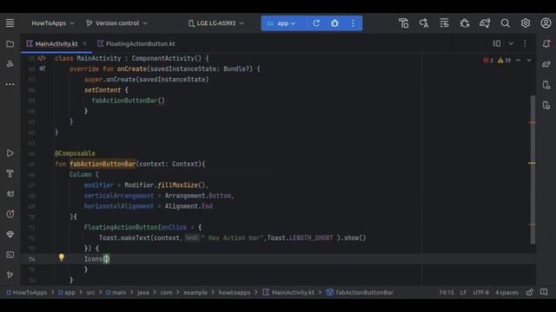This screenshot has height=312, width=556.
Task: Show more tool windows ellipsis
Action: pyautogui.click(x=10, y=84)
